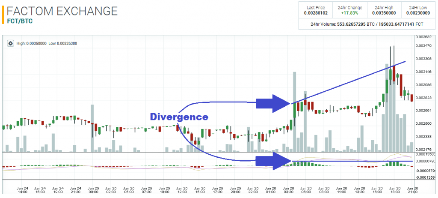Click time label Jan 24 19:00
This screenshot has width=438, height=198.
58,190
